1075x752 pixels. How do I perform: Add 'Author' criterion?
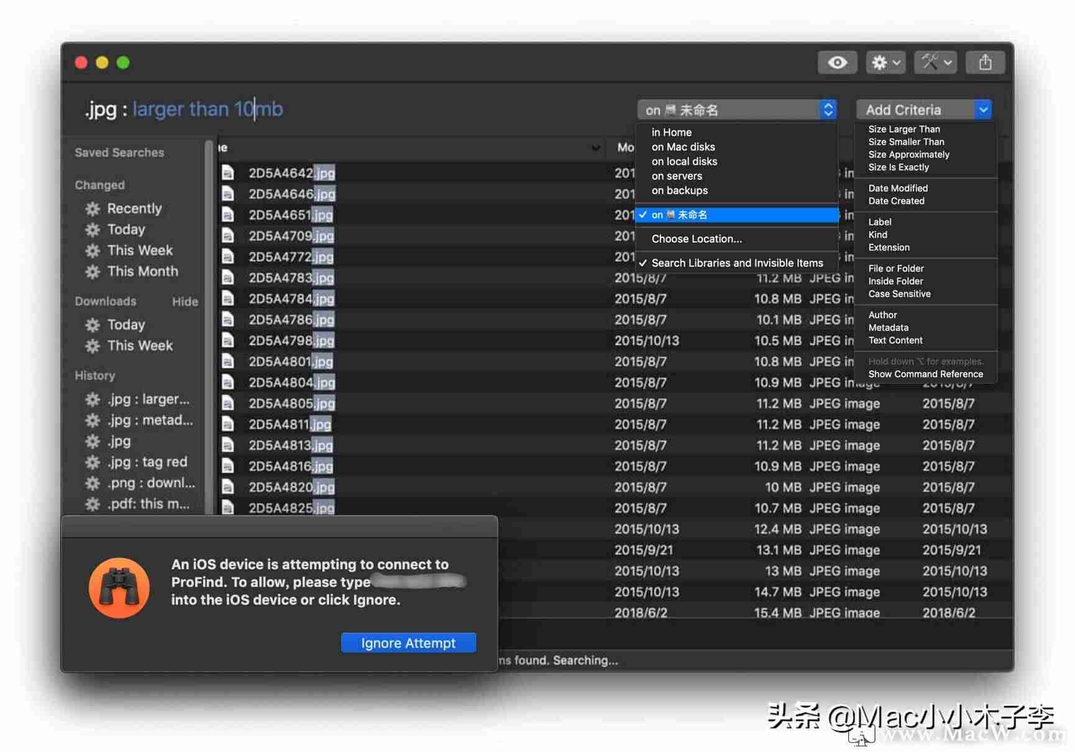click(882, 315)
